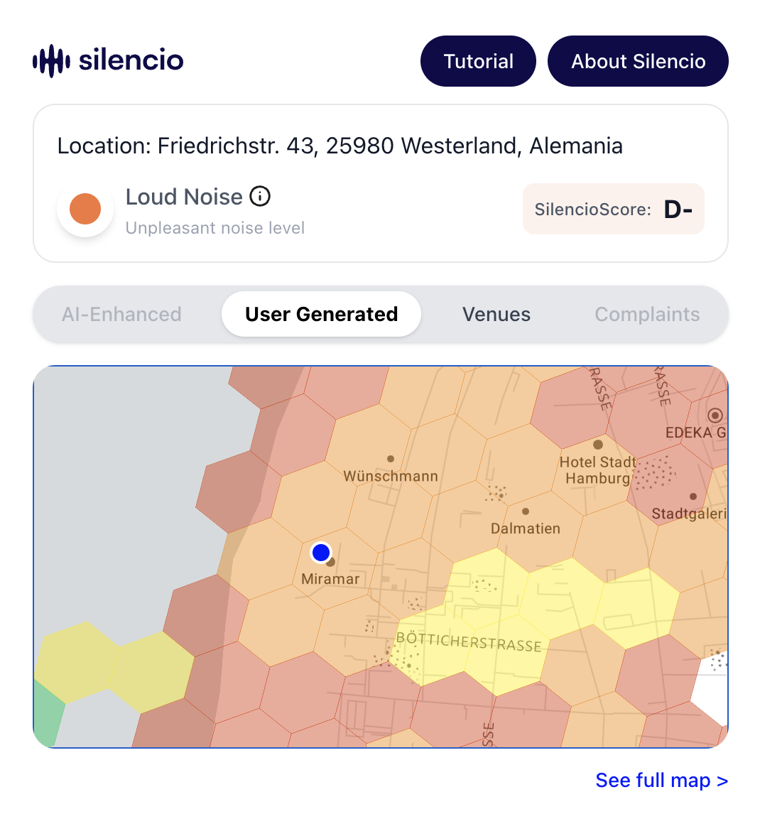Click the Miramar label on map
Screen dimensions: 760x814
coord(330,579)
